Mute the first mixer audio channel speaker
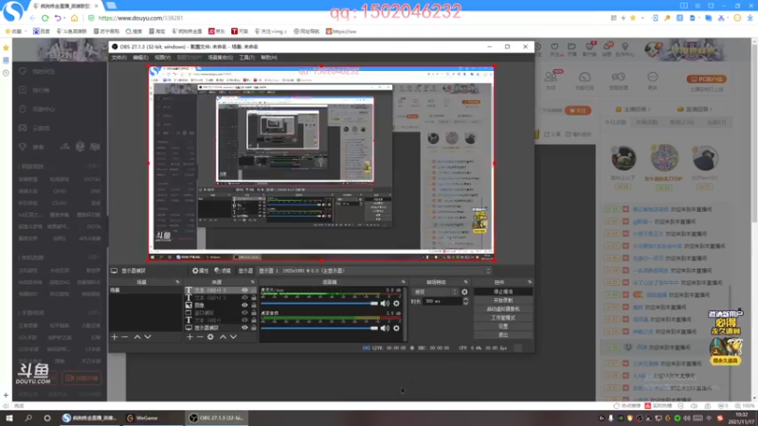 385,303
